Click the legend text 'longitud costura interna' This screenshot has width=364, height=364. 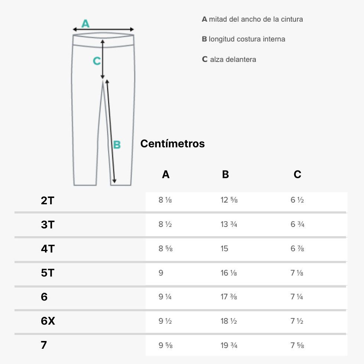click(x=247, y=39)
